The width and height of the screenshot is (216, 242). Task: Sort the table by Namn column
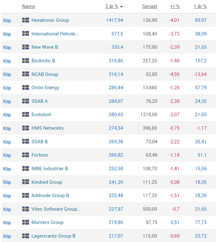28,6
